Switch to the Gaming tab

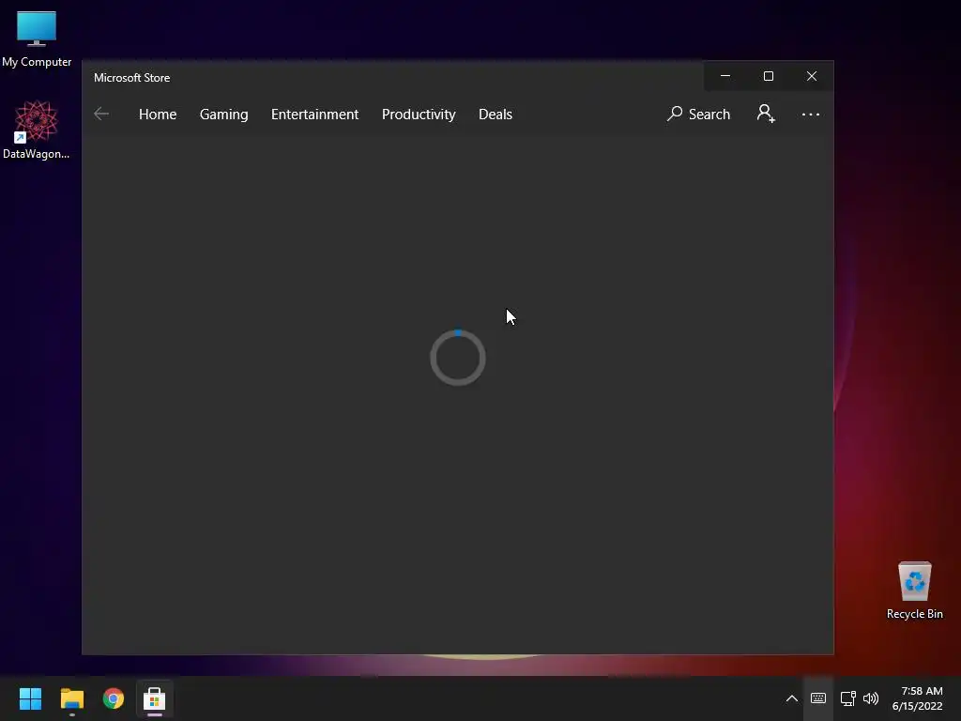pos(223,114)
